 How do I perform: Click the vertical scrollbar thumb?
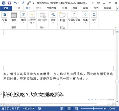pos(117,81)
